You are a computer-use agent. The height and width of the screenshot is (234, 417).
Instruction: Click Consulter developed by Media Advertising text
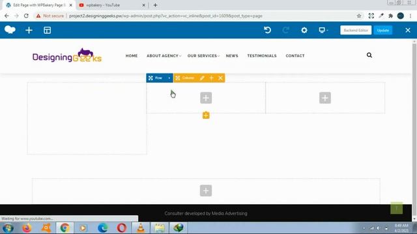[206, 213]
